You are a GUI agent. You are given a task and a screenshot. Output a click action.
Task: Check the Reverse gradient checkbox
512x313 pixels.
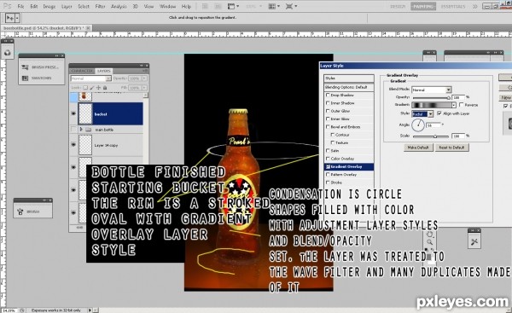[x=461, y=105]
